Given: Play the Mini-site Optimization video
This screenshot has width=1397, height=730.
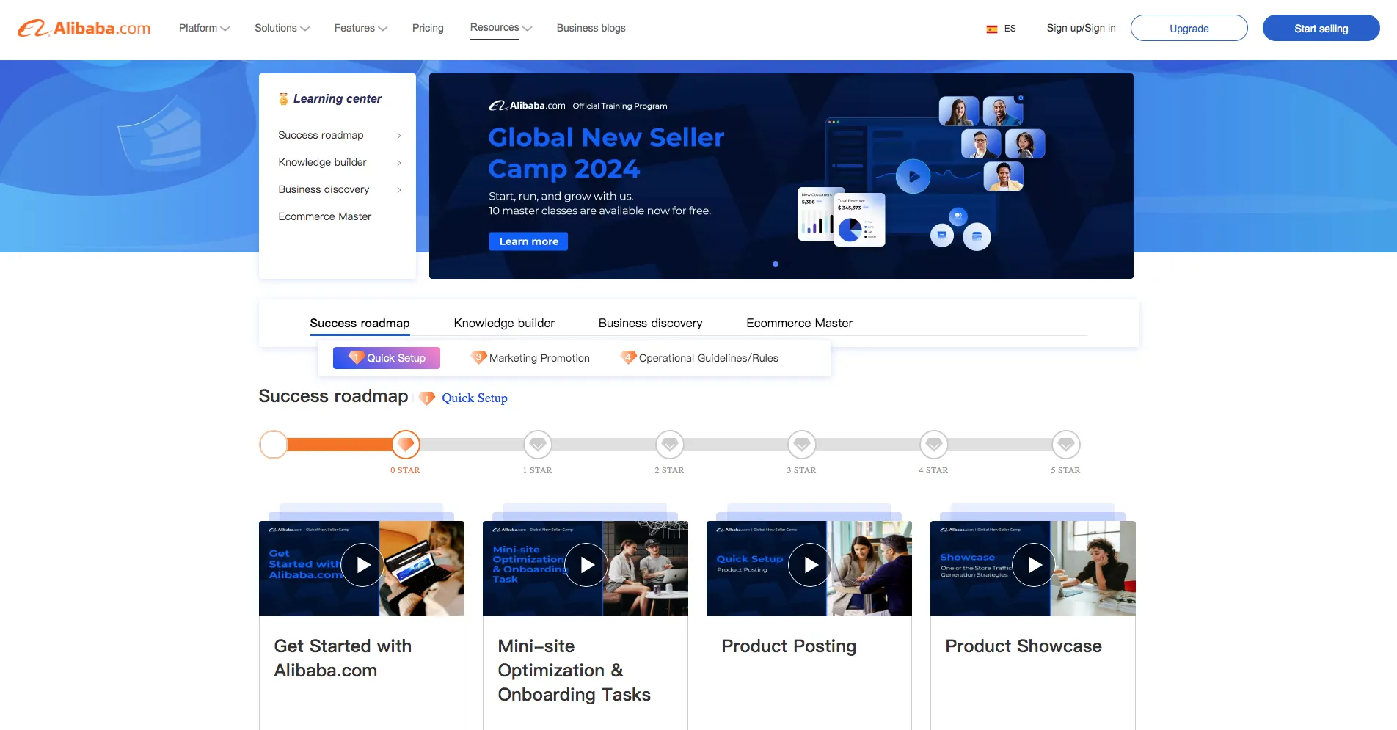Looking at the screenshot, I should [586, 565].
